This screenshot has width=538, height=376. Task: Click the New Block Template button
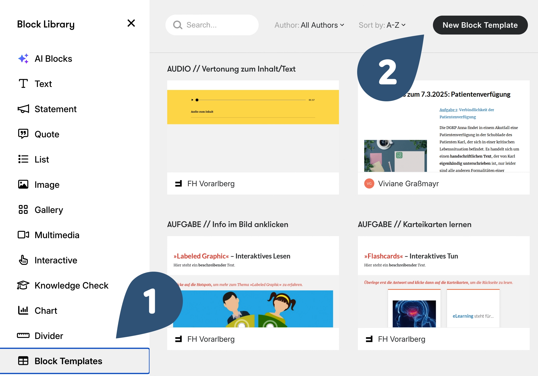(480, 25)
